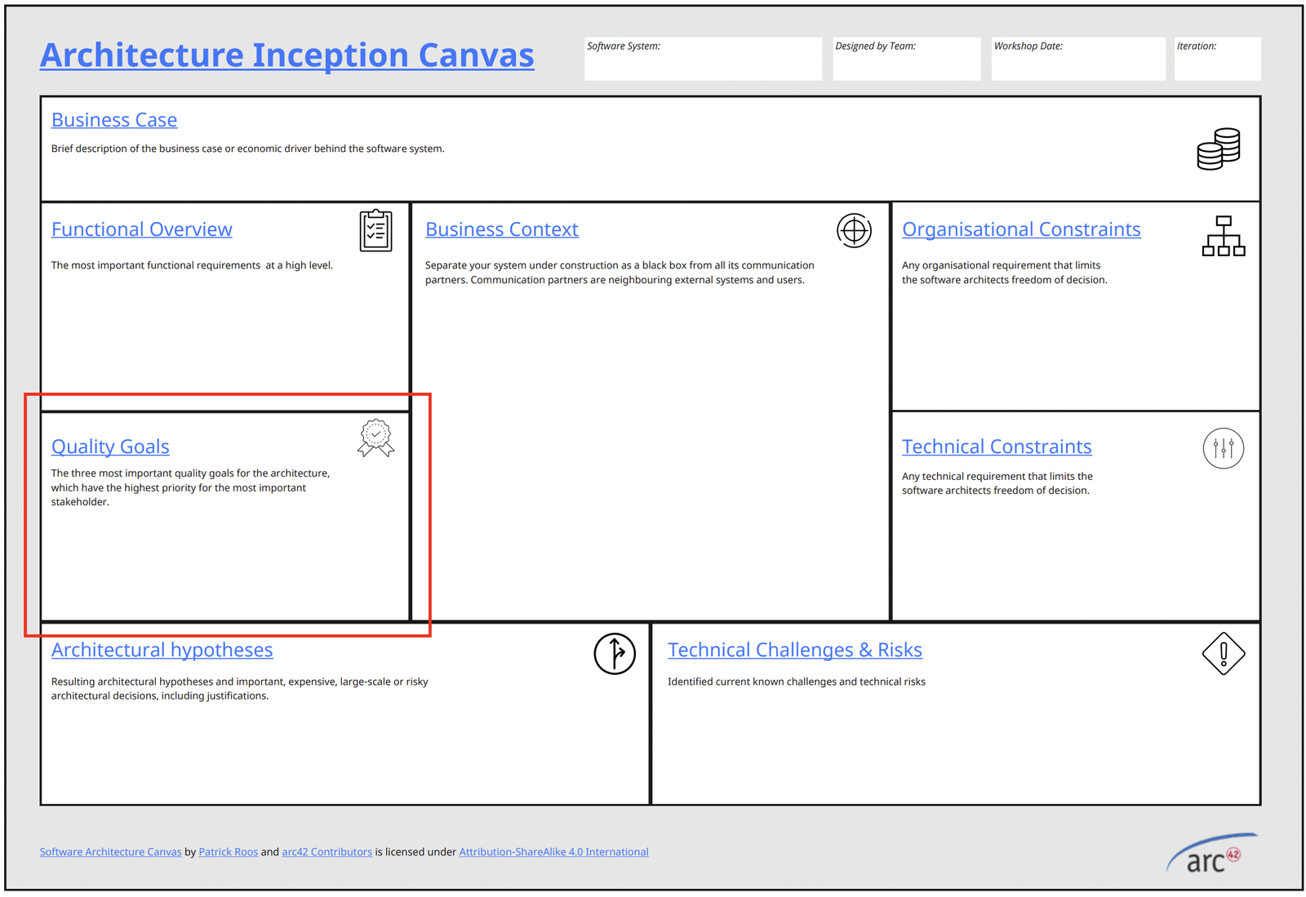Viewport: 1306px width, 897px height.
Task: Select the checklist clipboard icon for Functional Overview
Action: [375, 231]
